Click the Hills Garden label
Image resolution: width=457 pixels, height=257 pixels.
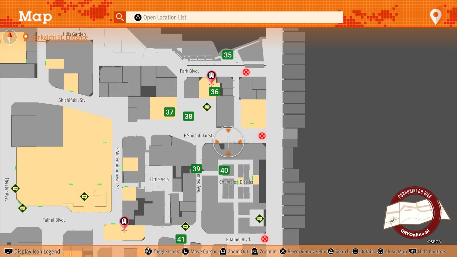pyautogui.click(x=74, y=34)
